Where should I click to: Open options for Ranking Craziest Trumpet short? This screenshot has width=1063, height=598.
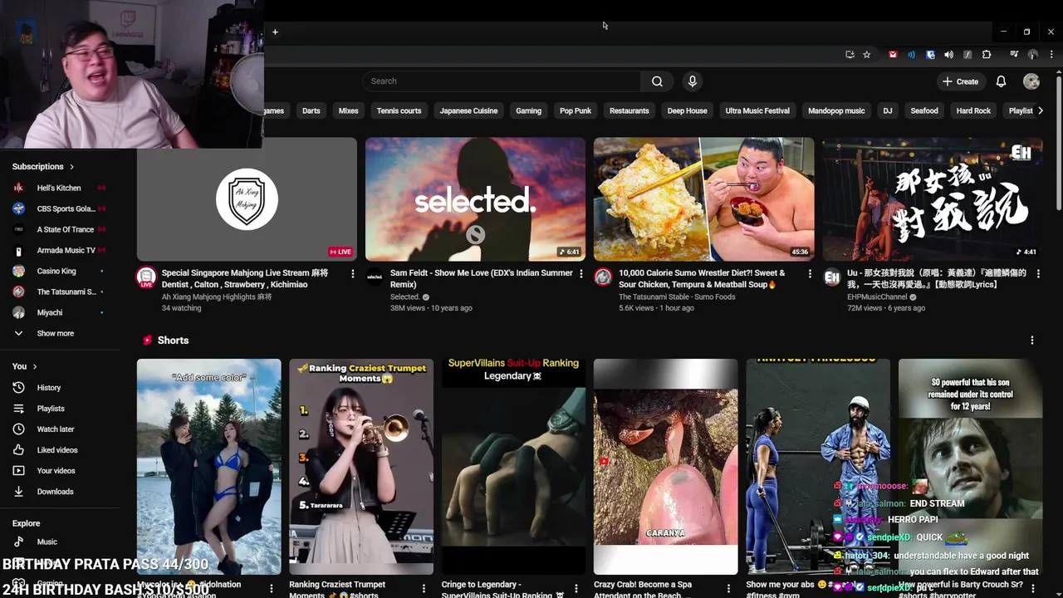(x=424, y=588)
